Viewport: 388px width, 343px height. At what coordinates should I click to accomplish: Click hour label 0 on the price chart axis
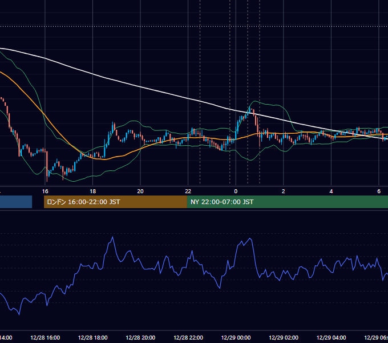click(x=236, y=192)
